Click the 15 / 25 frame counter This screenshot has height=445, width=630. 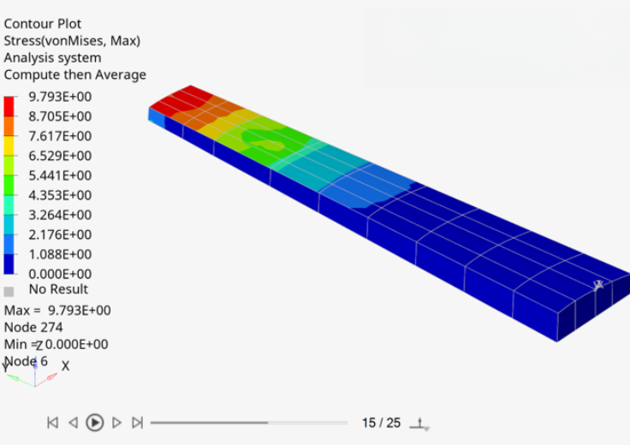click(x=381, y=423)
